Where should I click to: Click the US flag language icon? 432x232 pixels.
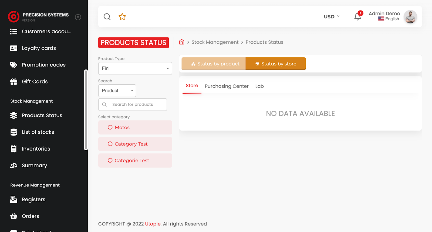click(381, 19)
